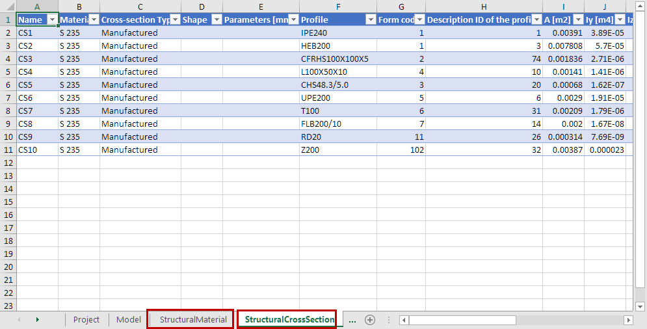Select the UPE200 profile cell
This screenshot has width=647, height=329.
(338, 98)
